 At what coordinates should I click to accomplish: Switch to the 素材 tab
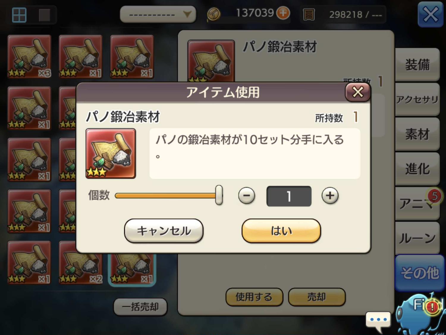[417, 134]
